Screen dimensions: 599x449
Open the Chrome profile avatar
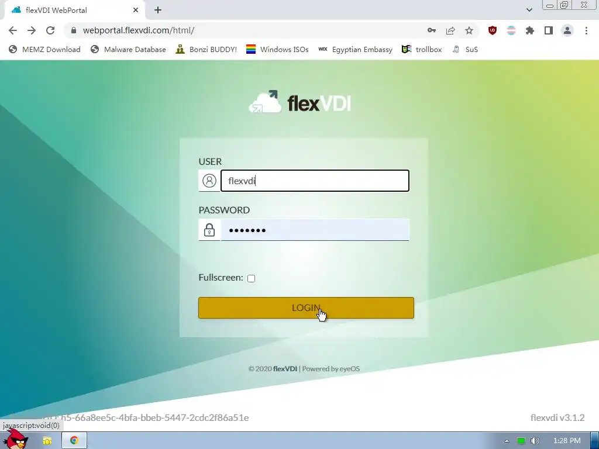click(x=567, y=30)
